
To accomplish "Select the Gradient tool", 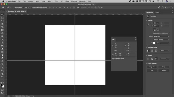I will coord(2,52).
